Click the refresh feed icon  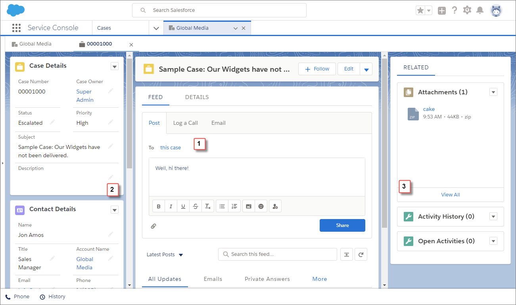pos(361,255)
